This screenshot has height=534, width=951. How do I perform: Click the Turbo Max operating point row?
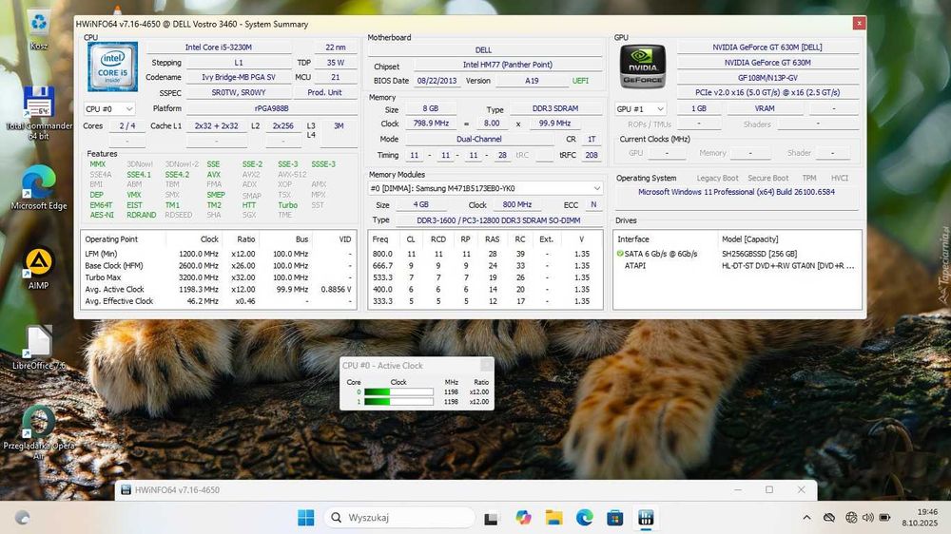point(219,277)
